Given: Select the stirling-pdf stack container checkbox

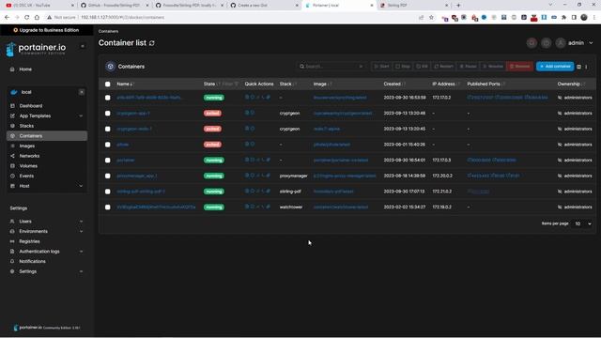Looking at the screenshot, I should tap(108, 192).
